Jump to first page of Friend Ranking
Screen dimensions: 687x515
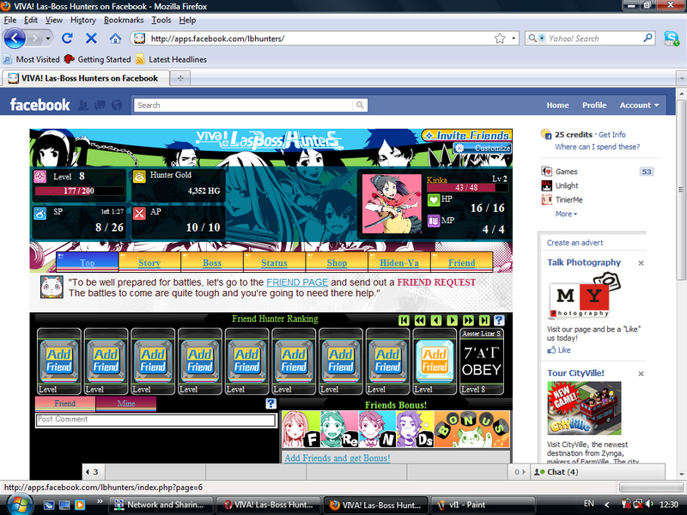(x=404, y=320)
